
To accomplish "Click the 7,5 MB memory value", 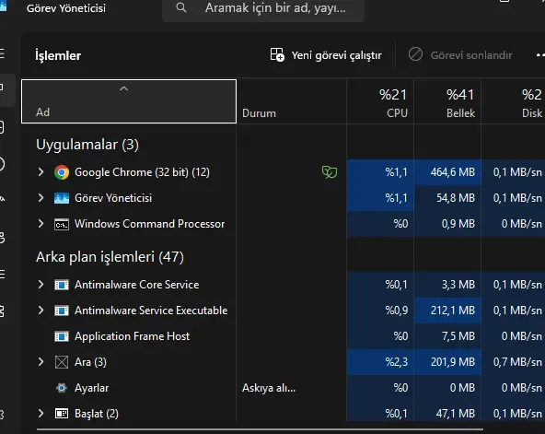I will pos(458,336).
